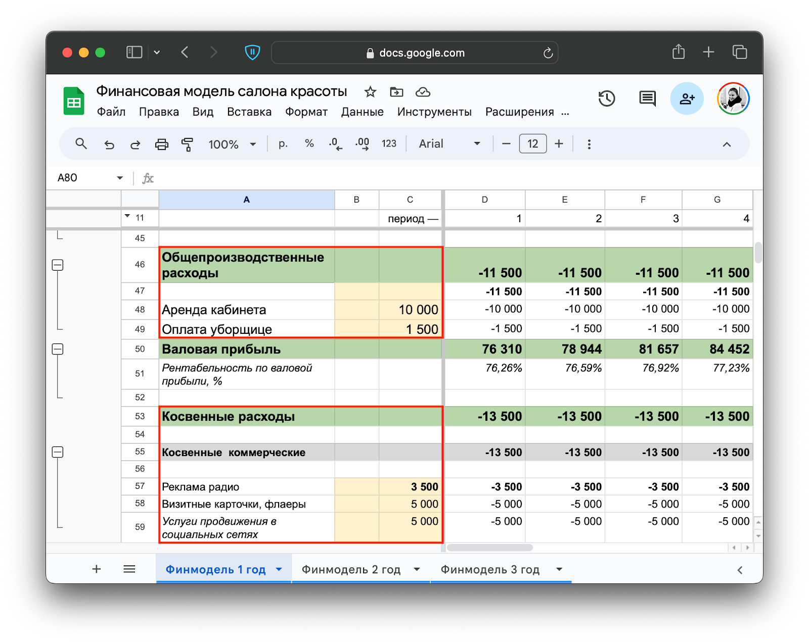Expand the A80 name box dropdown
Image resolution: width=809 pixels, height=644 pixels.
pyautogui.click(x=120, y=178)
